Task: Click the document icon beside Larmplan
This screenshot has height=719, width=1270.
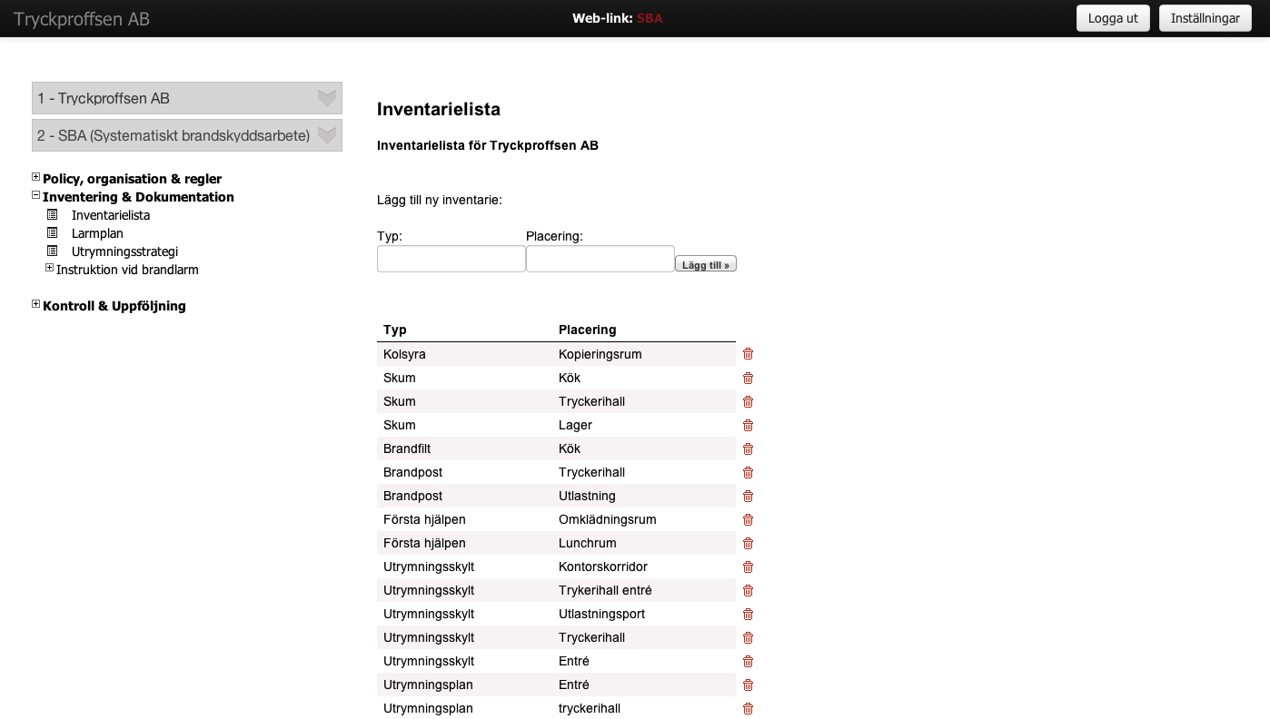Action: 53,233
